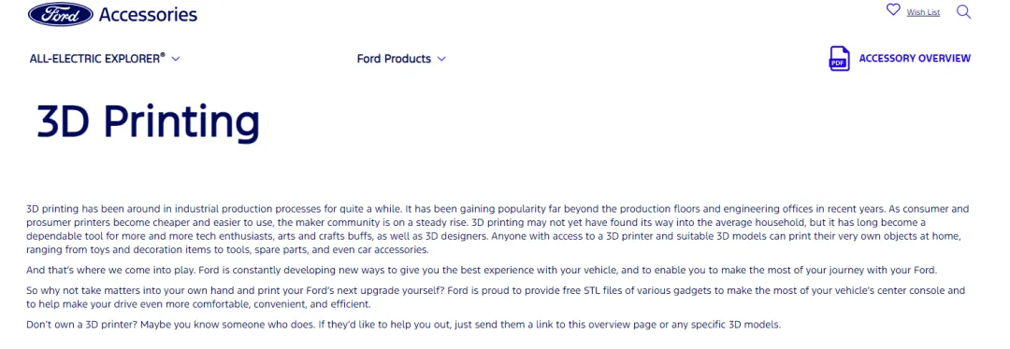Click the 'Don't own a 3D printer?' paragraph
Screen dimensions: 1010x349
(x=403, y=325)
